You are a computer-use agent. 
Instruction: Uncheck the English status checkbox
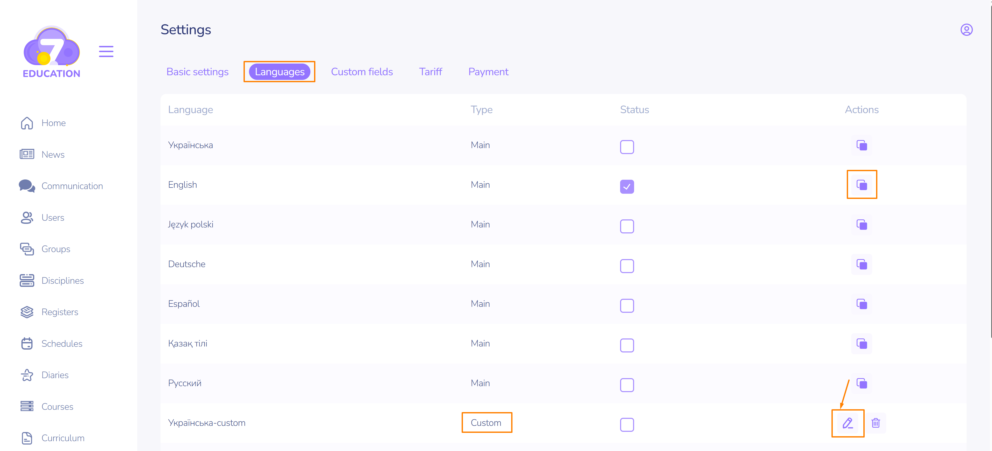click(627, 186)
